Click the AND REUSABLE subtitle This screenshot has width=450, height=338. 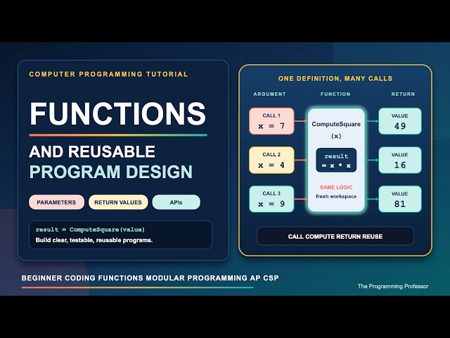92,151
